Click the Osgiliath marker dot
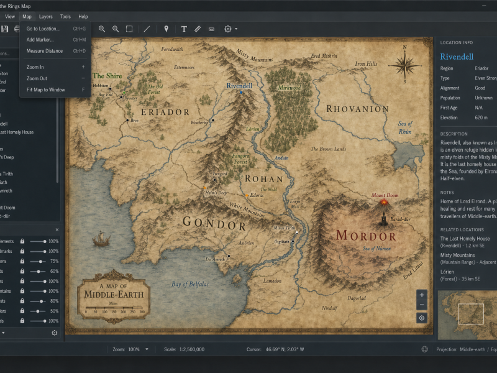The image size is (497, 373). tap(293, 241)
